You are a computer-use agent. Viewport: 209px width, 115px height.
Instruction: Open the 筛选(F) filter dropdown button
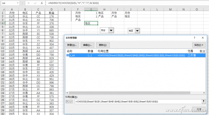click(x=199, y=45)
